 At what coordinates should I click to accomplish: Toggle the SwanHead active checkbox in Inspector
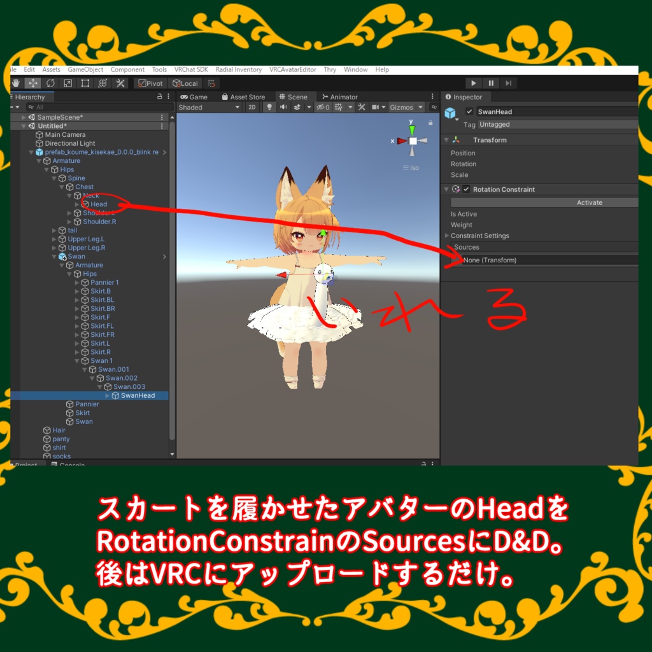(x=469, y=111)
